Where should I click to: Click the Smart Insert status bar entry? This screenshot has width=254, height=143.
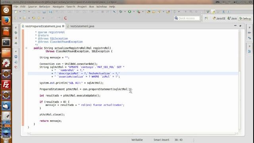[162, 140]
